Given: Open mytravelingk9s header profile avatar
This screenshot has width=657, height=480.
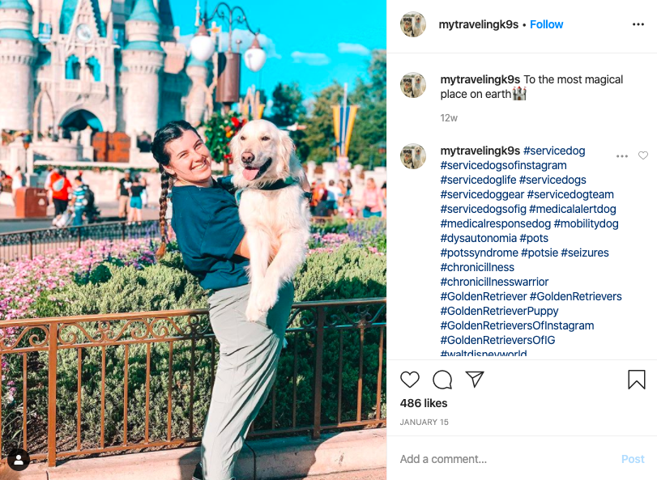Looking at the screenshot, I should click(x=412, y=24).
